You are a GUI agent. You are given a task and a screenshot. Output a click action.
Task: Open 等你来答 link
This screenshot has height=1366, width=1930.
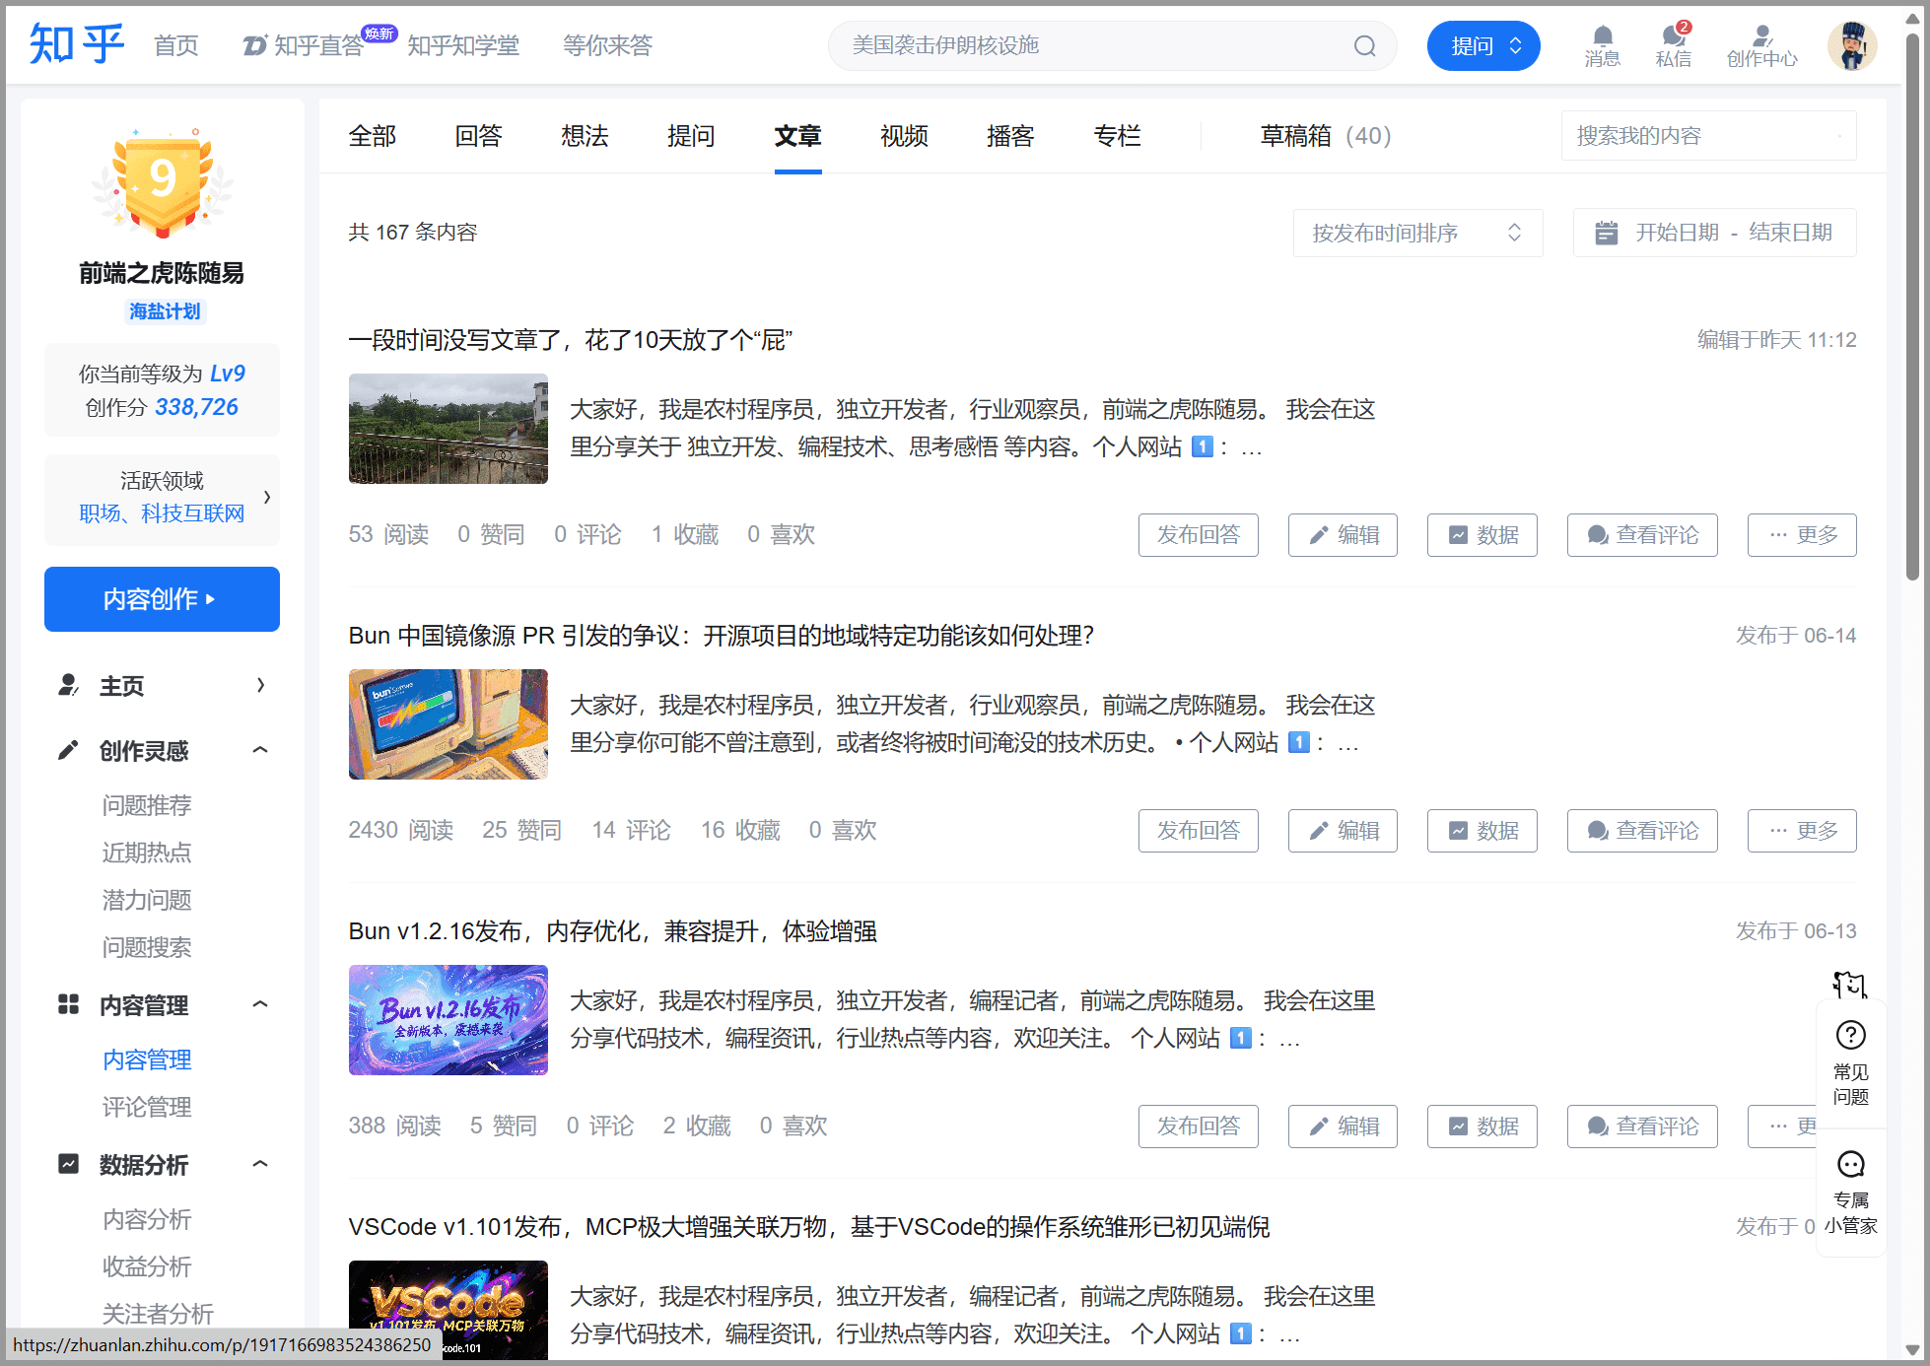[x=608, y=45]
